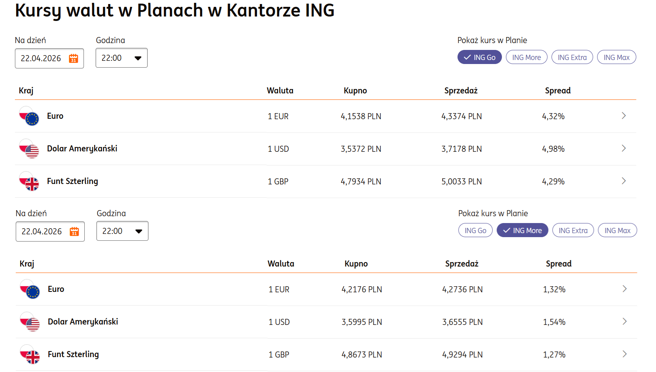
Task: Click pound sterling flag icon in ING More table
Action: click(30, 354)
